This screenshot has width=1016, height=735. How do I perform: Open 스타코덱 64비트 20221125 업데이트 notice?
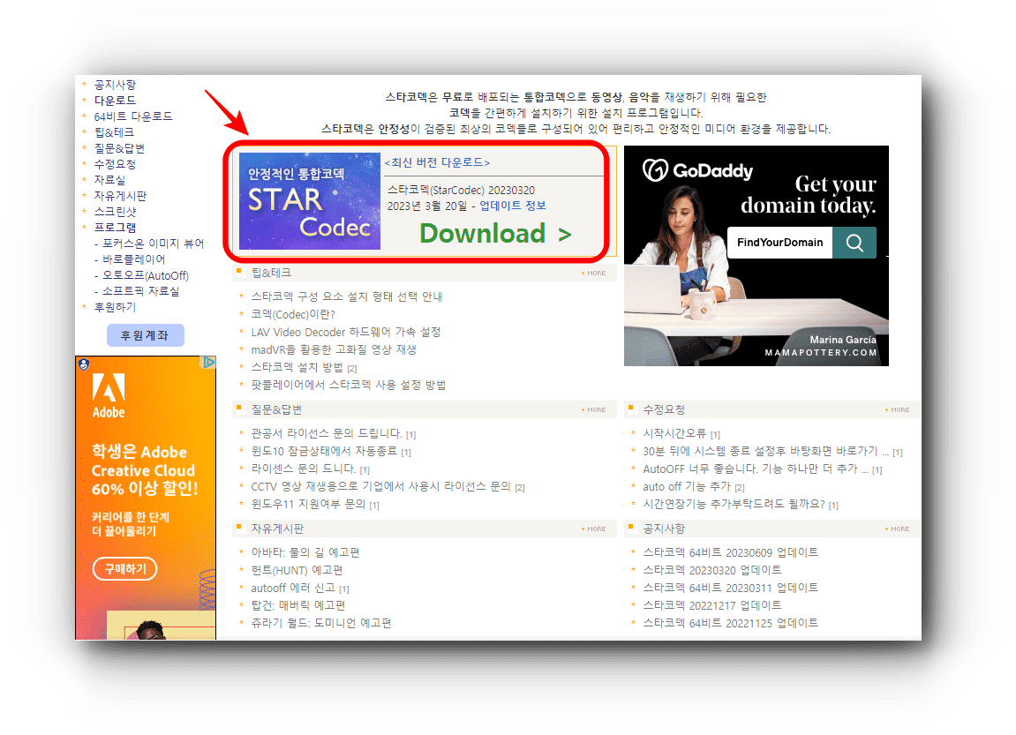pyautogui.click(x=730, y=623)
